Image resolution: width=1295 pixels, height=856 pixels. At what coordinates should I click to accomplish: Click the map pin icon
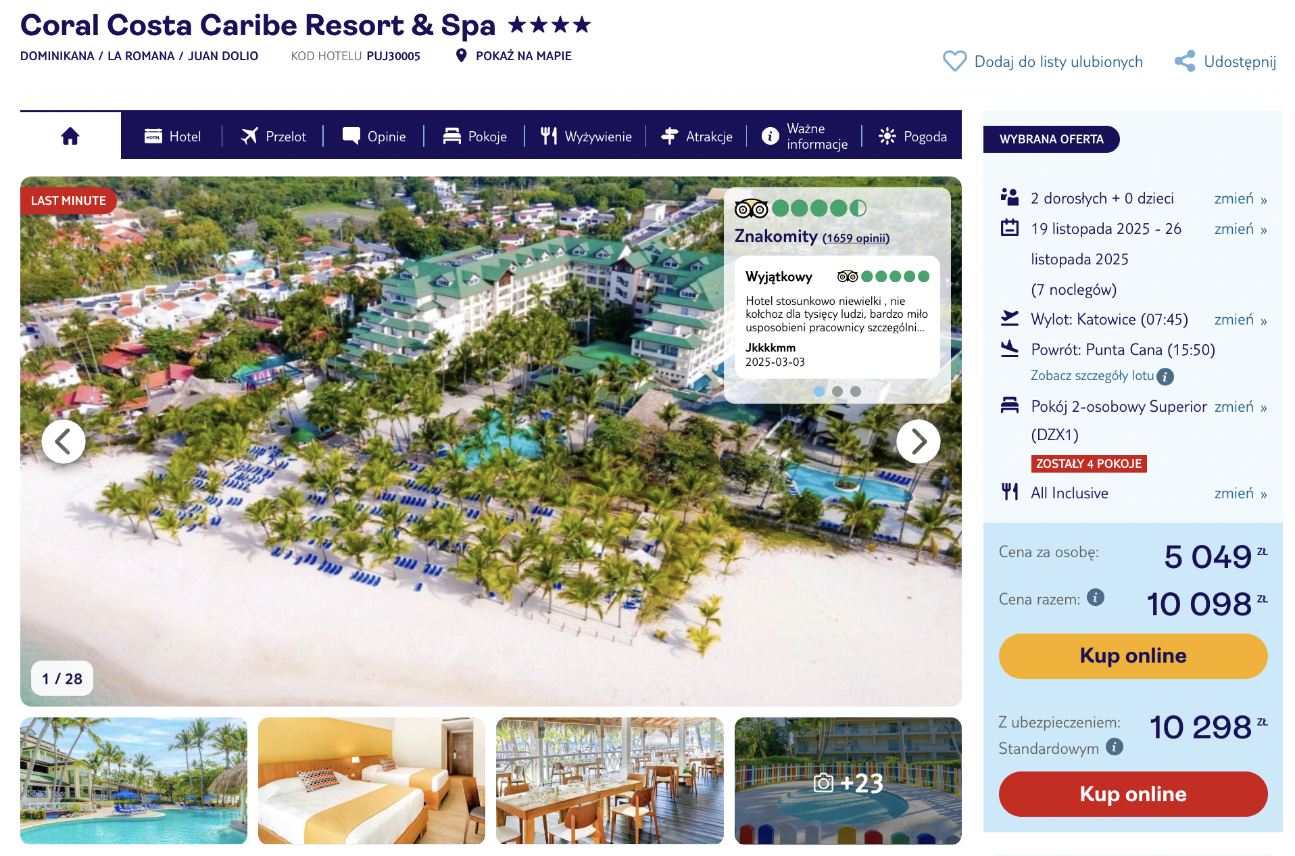pyautogui.click(x=461, y=55)
